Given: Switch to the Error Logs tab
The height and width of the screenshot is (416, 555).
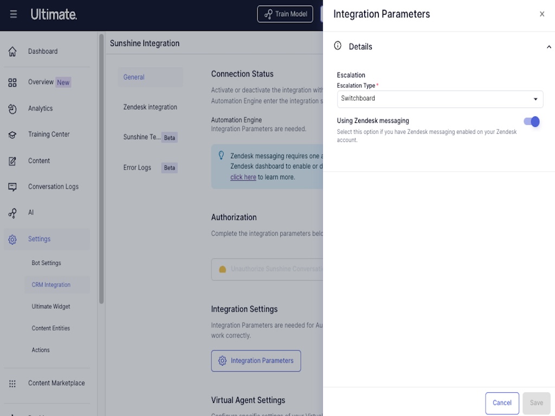Looking at the screenshot, I should tap(137, 168).
